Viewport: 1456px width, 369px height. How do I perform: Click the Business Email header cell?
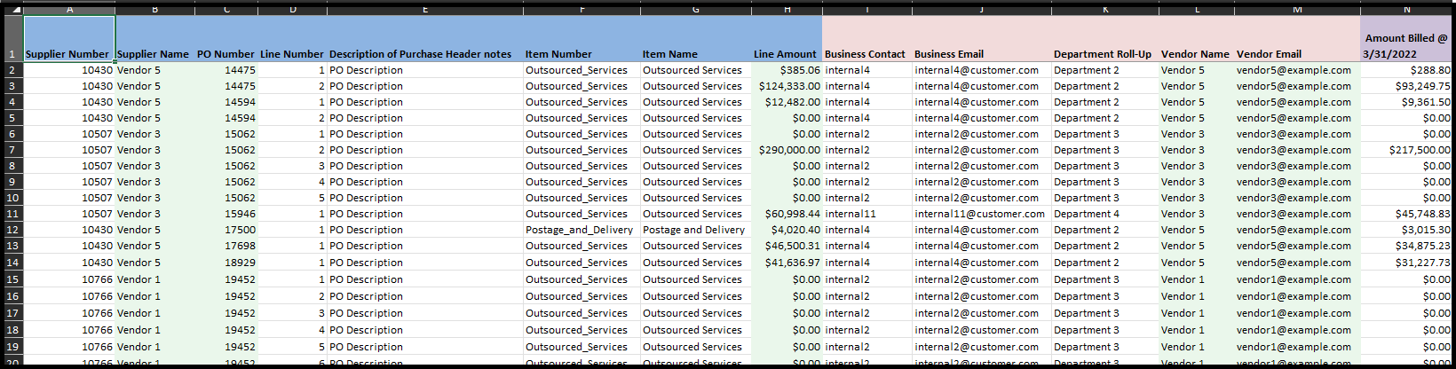[x=980, y=54]
